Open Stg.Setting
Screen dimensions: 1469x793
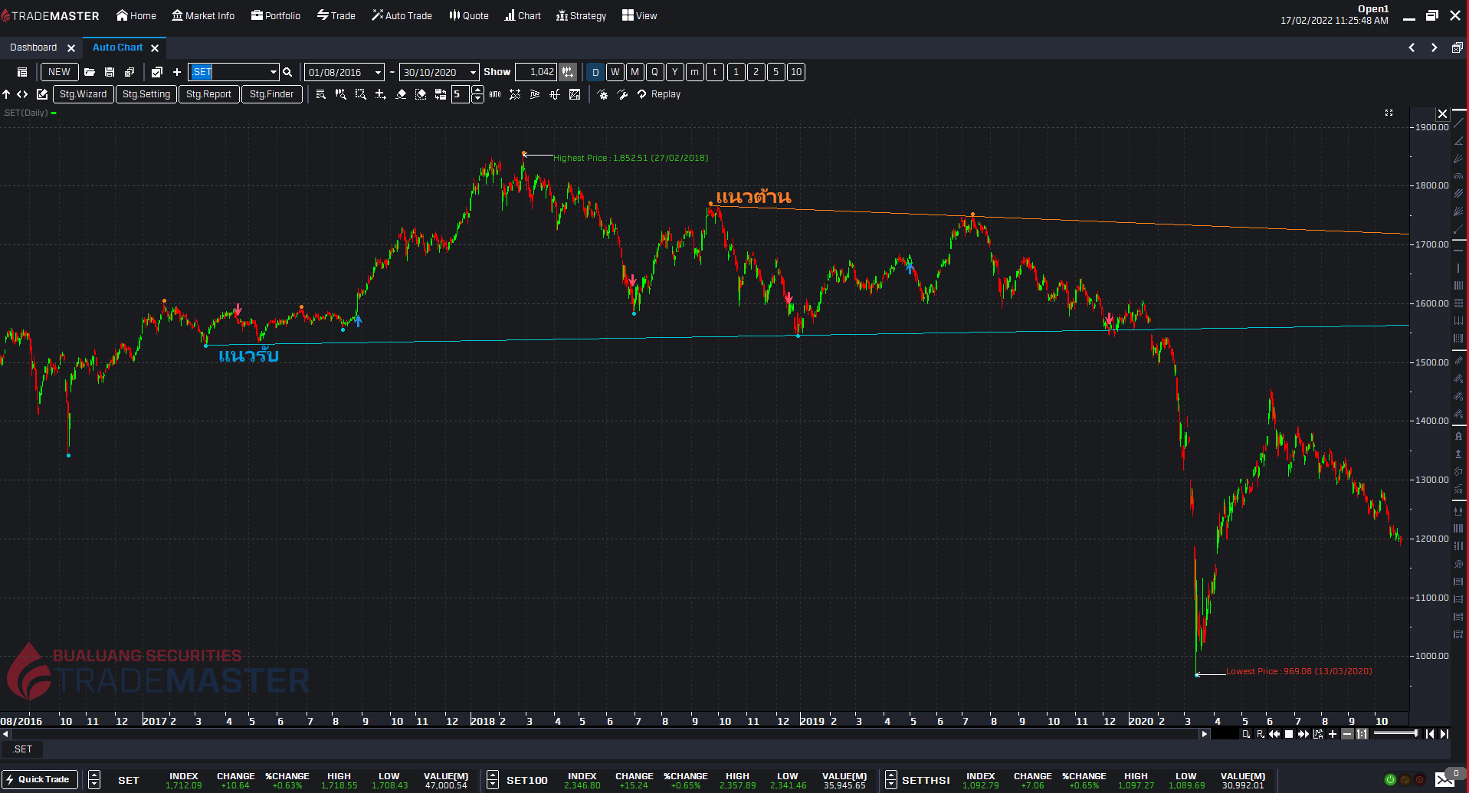point(146,94)
